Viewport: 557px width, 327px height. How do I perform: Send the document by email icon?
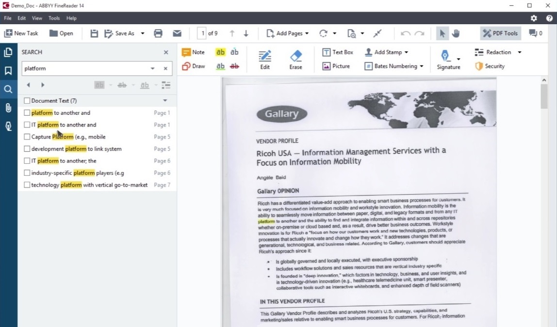[x=177, y=33]
